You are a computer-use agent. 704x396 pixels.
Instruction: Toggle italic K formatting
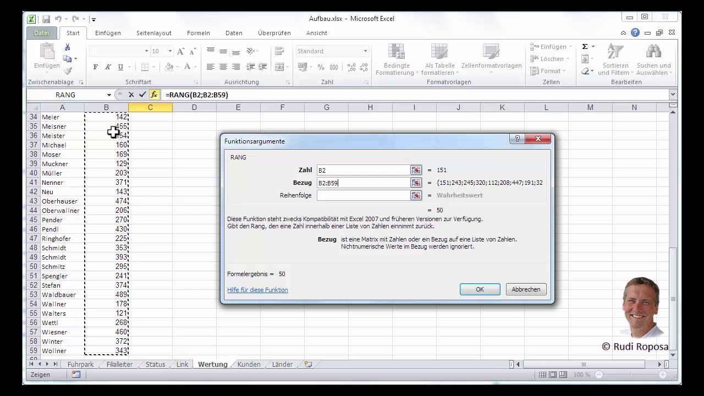108,67
